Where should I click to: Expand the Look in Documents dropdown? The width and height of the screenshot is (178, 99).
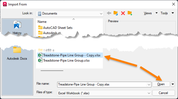pos(70,14)
